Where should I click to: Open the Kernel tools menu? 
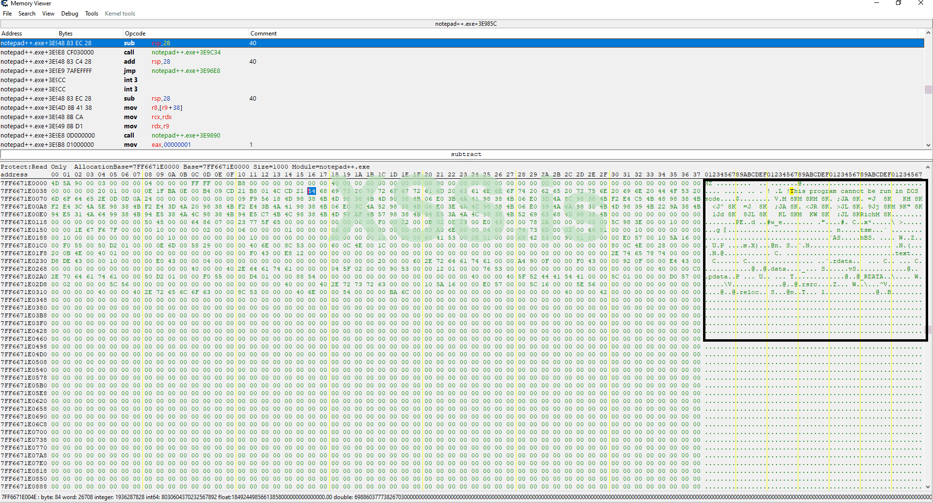click(120, 14)
